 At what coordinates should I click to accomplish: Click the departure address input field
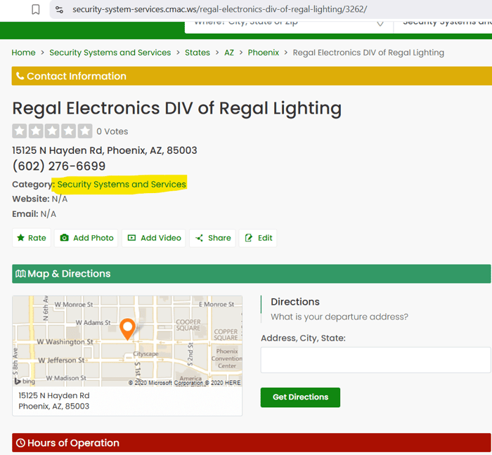click(x=375, y=360)
